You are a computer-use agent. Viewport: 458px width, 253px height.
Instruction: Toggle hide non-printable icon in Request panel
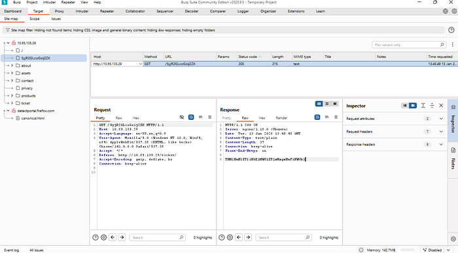[x=182, y=117]
